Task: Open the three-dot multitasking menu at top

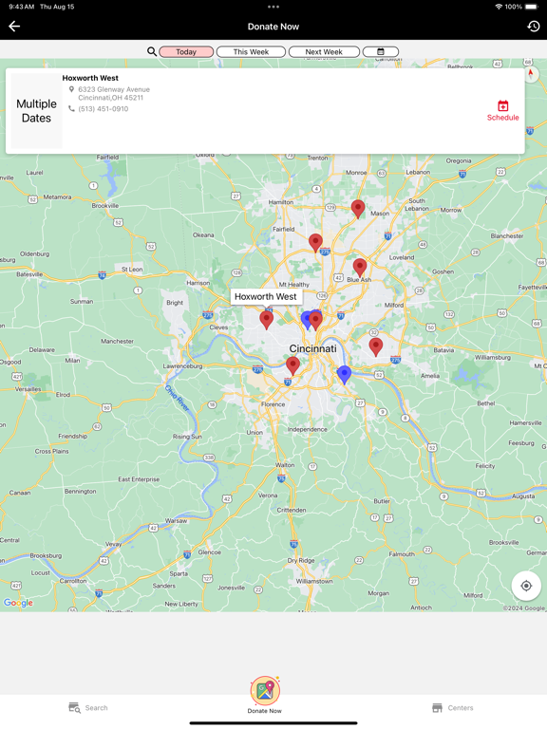Action: [273, 7]
